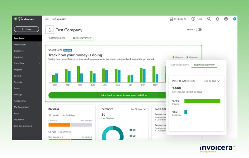Image resolution: width=249 pixels, height=158 pixels.
Task: Select Dashboard in sidebar
Action: point(27,38)
